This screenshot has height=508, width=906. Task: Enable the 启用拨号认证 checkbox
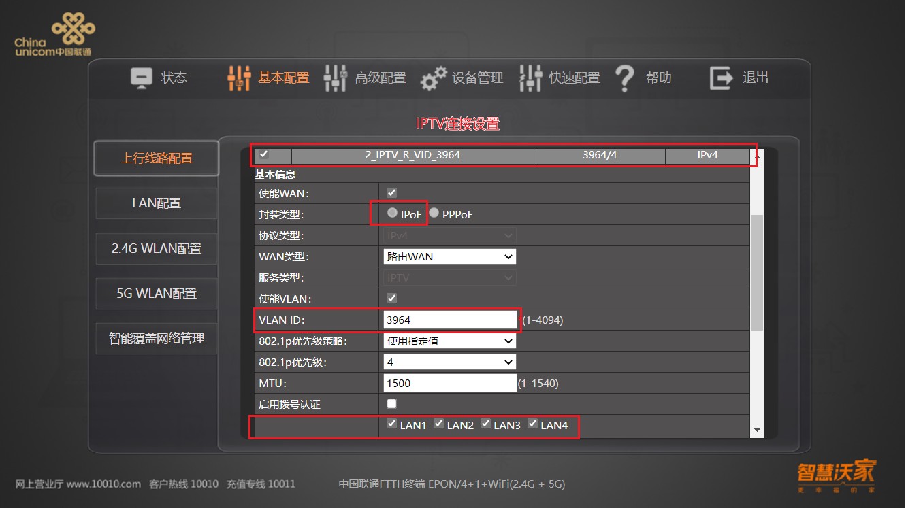click(391, 403)
